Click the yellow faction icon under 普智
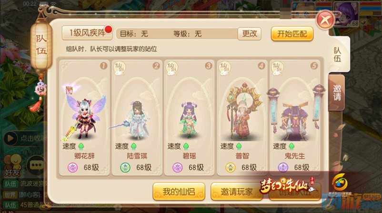Viewport: 382px width, 213px height. (x=231, y=167)
